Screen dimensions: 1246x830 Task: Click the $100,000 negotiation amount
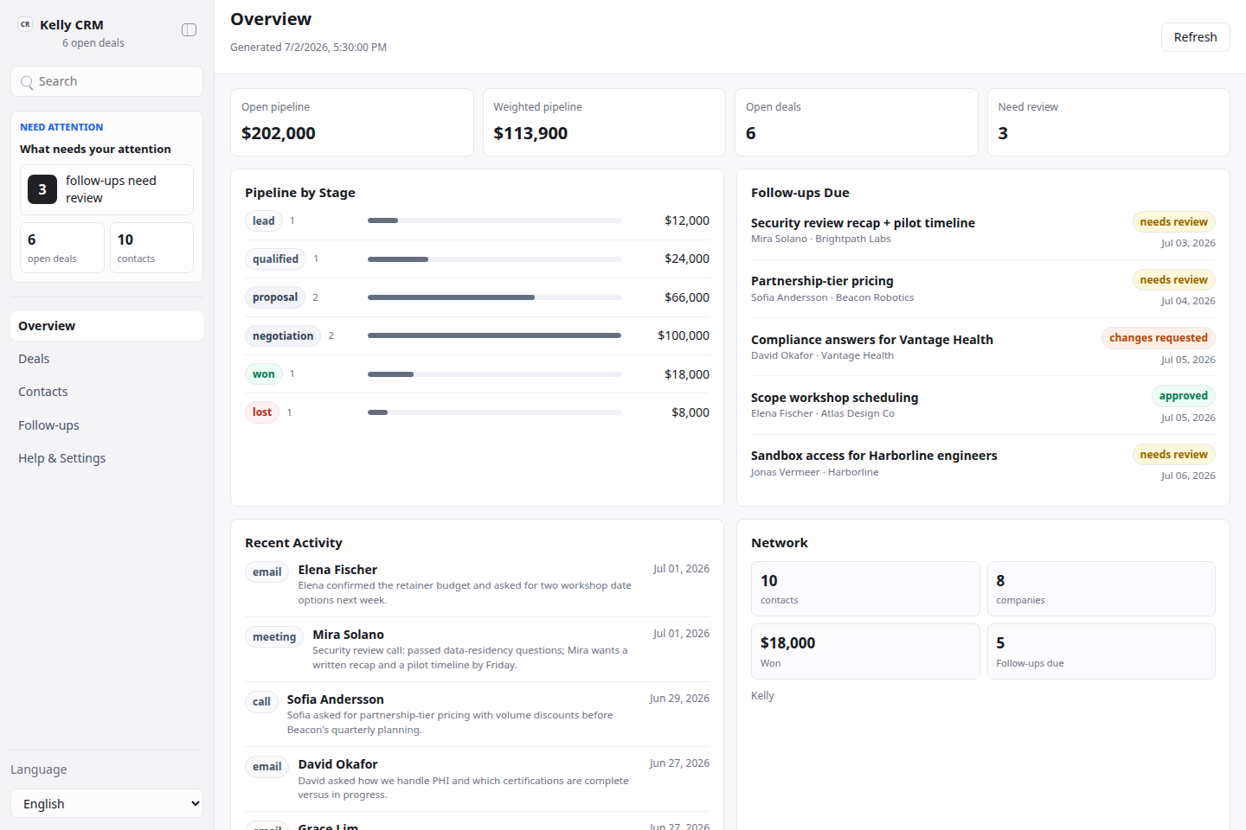click(x=684, y=335)
